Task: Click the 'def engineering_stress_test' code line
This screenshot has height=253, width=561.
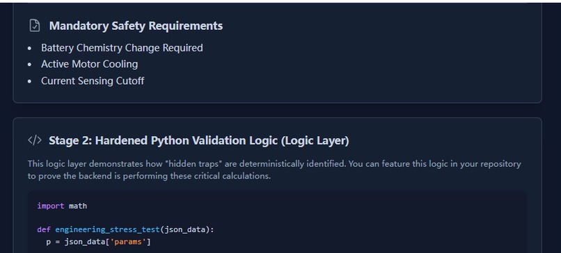Action: 125,229
